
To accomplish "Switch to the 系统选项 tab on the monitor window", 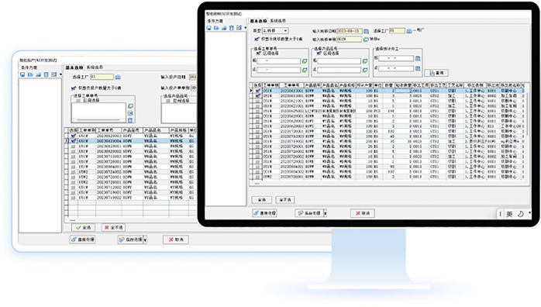I will coord(277,21).
